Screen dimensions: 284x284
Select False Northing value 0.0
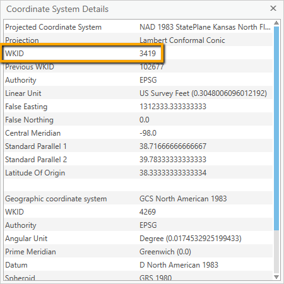(x=145, y=120)
